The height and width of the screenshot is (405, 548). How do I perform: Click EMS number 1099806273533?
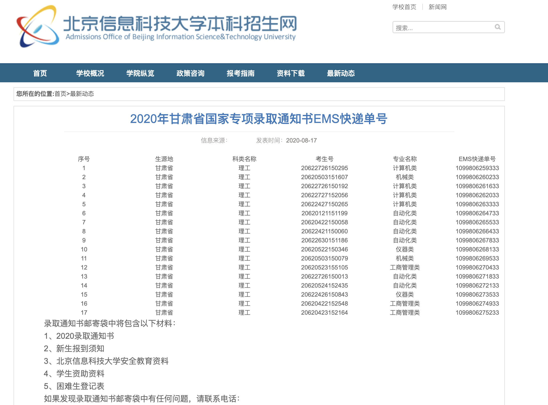coord(477,294)
